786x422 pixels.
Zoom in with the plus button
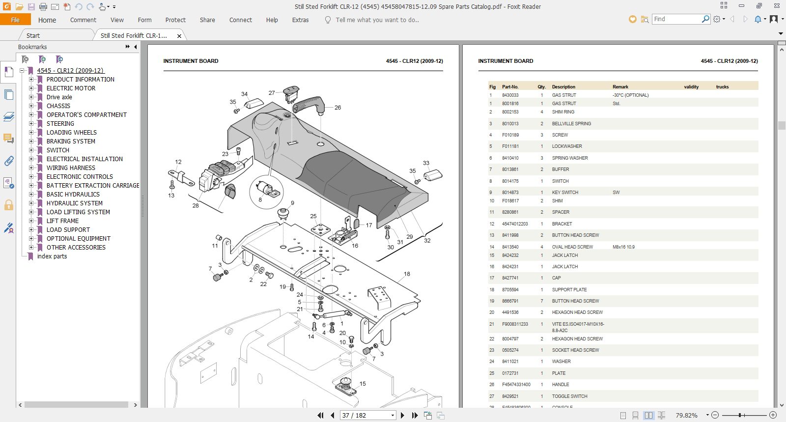[x=773, y=415]
